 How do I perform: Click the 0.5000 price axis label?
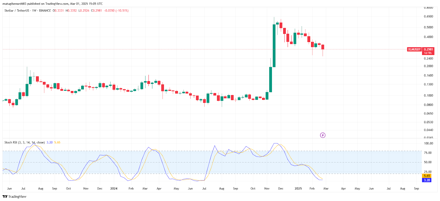tap(428, 27)
